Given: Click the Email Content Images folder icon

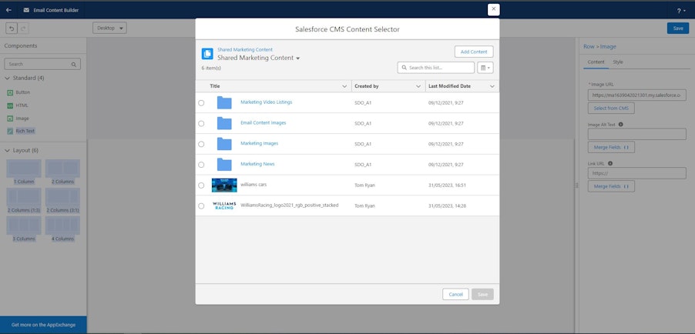Looking at the screenshot, I should pos(224,123).
